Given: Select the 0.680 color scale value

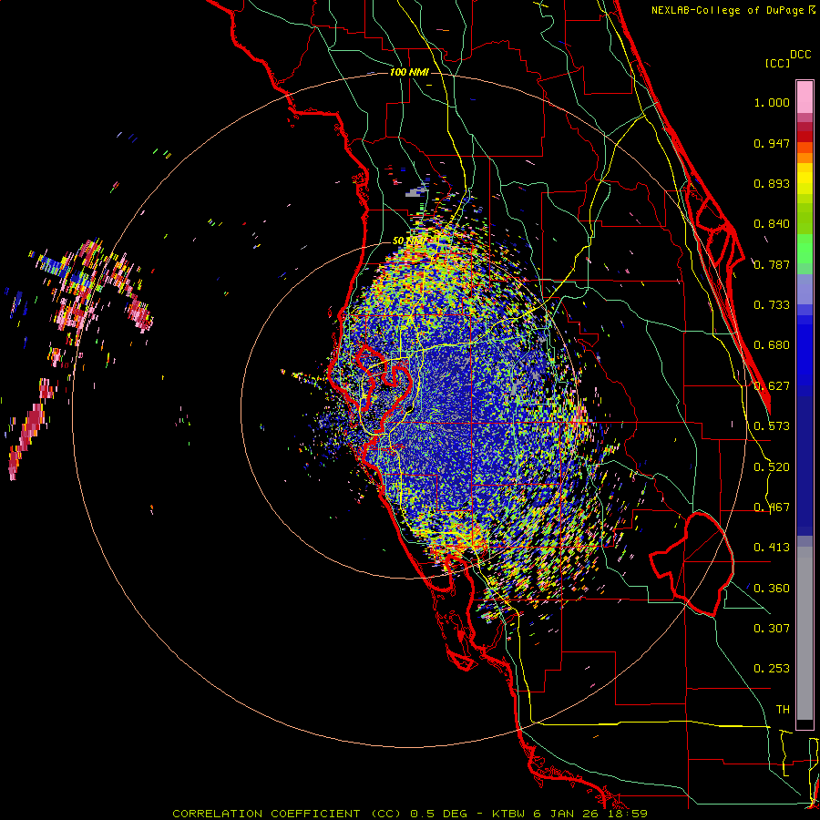Looking at the screenshot, I should (772, 345).
